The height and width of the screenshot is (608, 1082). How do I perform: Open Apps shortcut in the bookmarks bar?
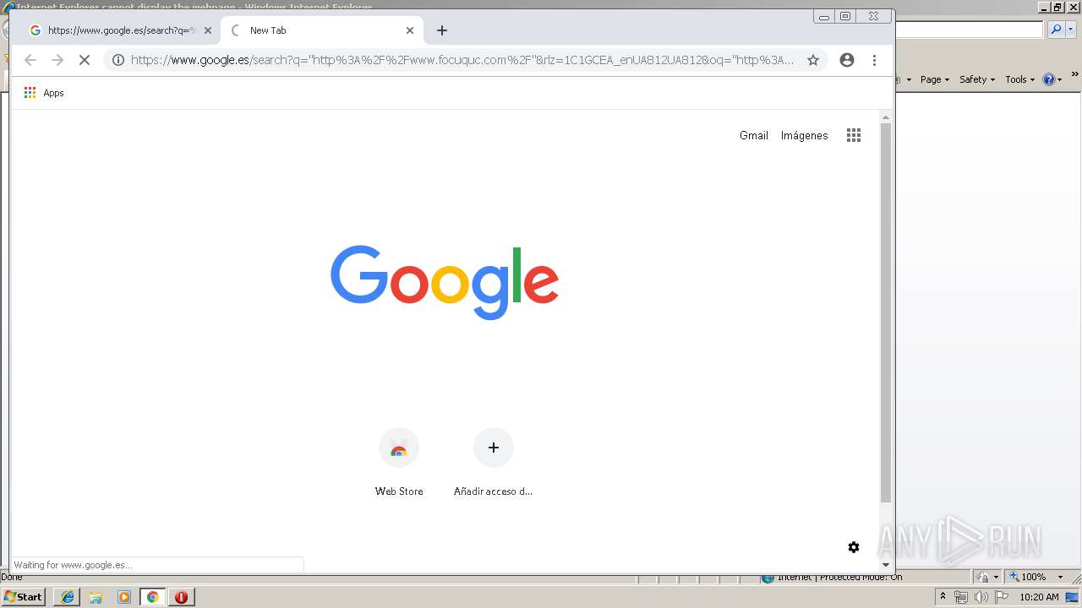coord(44,93)
